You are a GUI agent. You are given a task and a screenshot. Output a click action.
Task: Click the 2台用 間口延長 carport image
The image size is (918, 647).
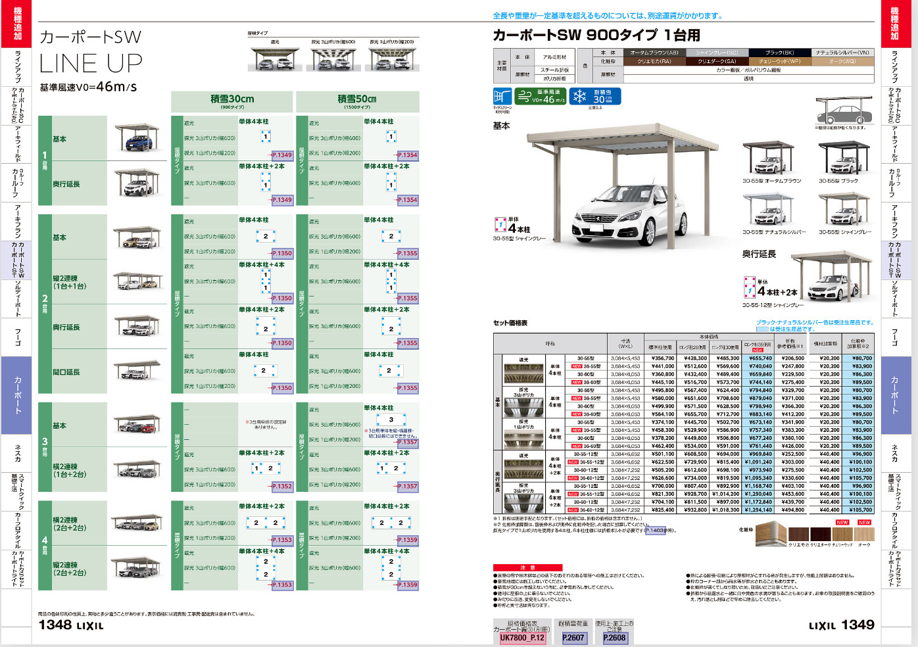coord(137,371)
